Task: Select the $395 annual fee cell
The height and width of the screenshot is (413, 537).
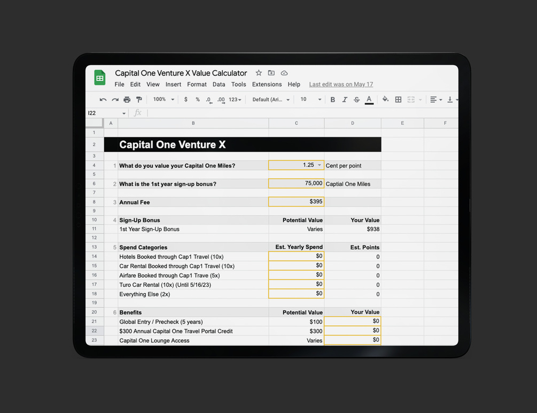Action: click(296, 202)
